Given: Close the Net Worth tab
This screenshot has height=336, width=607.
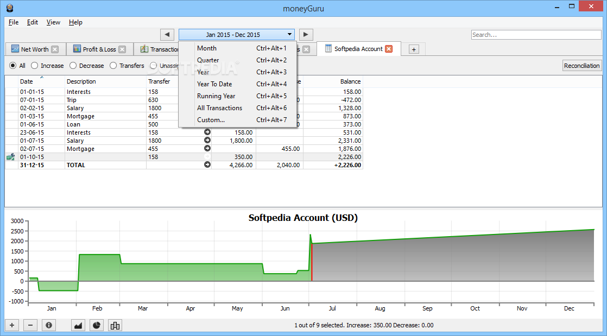Looking at the screenshot, I should tap(55, 49).
